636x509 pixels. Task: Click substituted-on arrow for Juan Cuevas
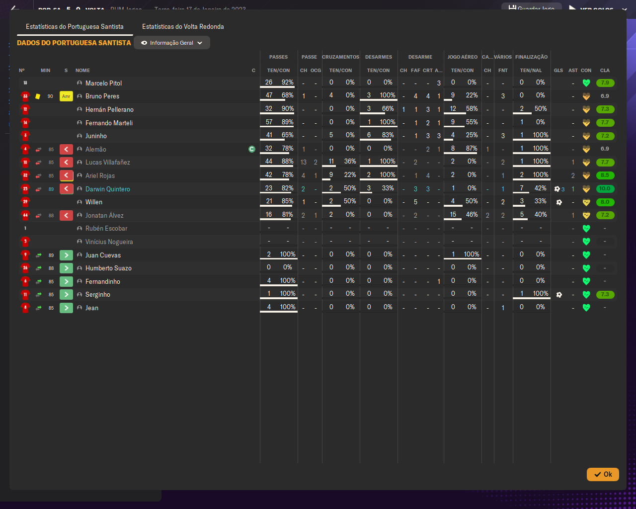(x=66, y=255)
